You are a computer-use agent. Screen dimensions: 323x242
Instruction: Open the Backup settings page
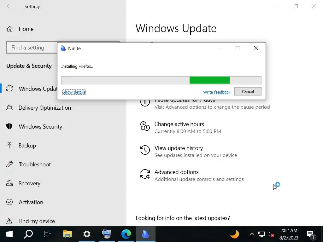coord(21,146)
